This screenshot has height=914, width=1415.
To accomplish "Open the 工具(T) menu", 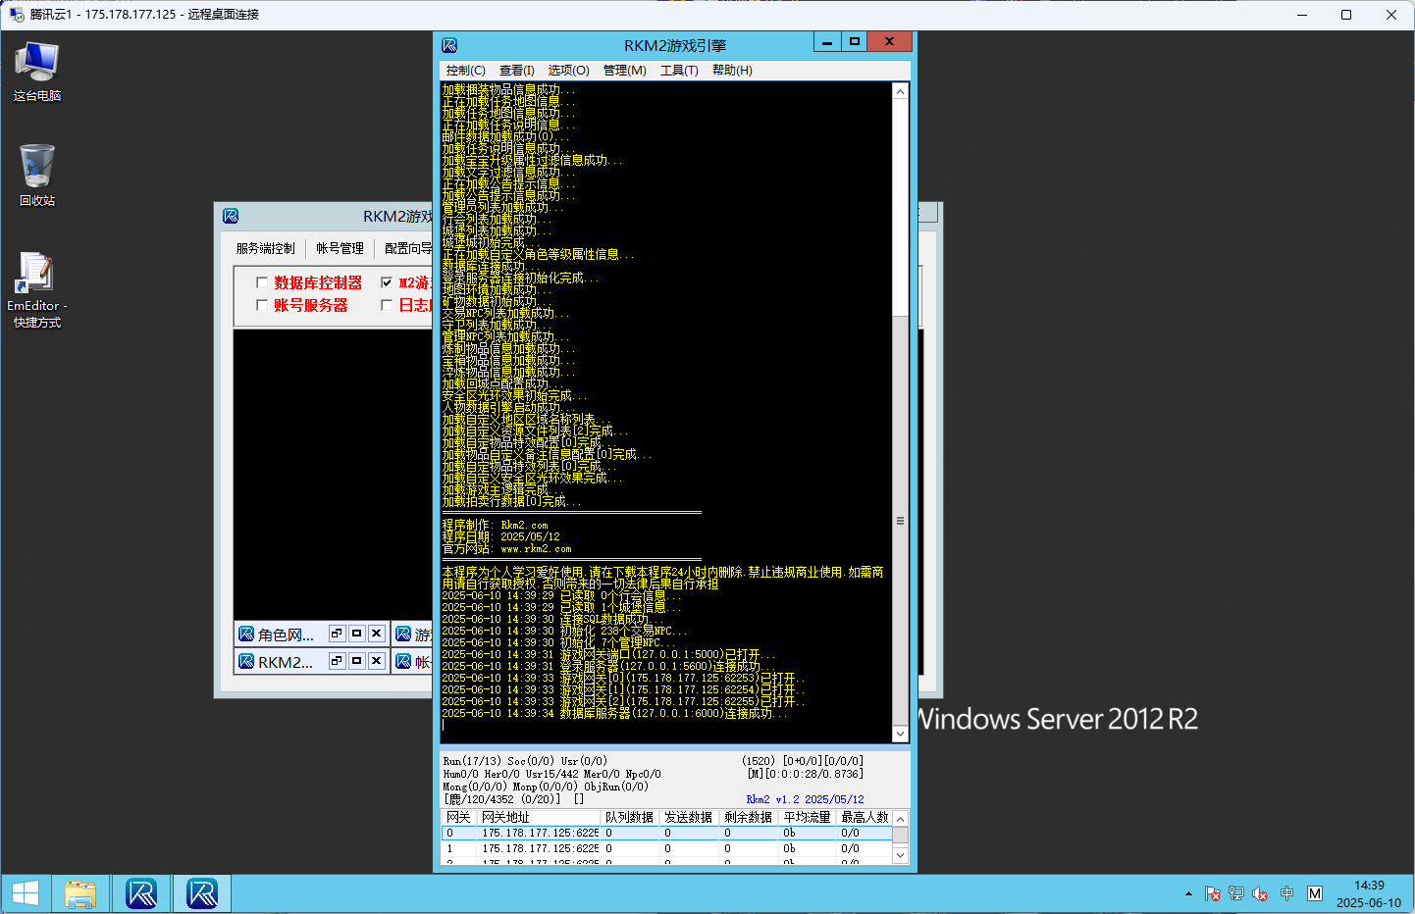I will [679, 71].
